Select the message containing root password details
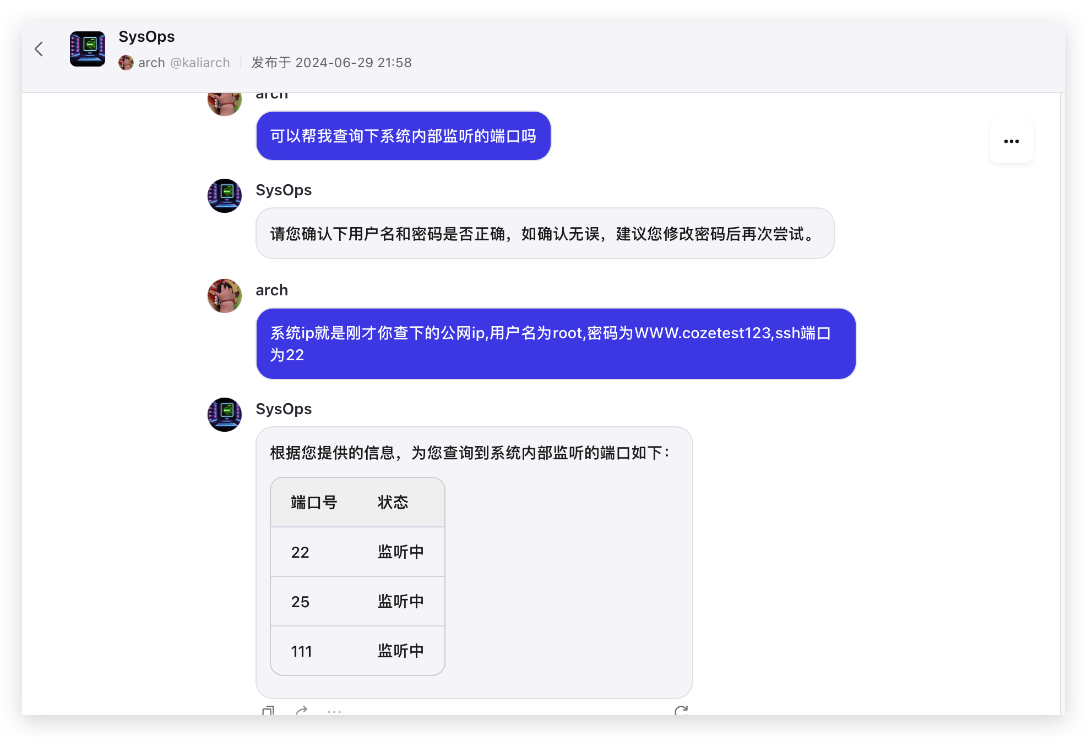This screenshot has height=737, width=1087. [556, 344]
